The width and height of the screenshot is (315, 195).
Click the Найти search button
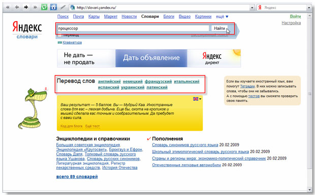coord(219,28)
